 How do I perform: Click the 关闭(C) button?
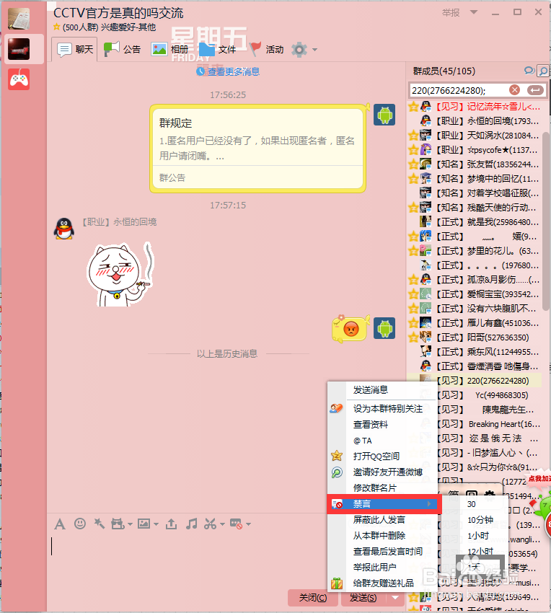[x=313, y=598]
